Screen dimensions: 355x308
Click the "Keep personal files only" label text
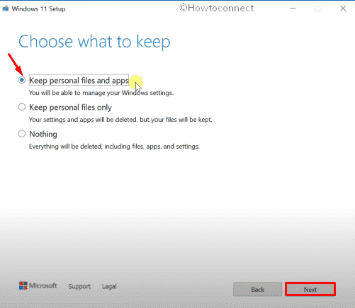(x=70, y=108)
